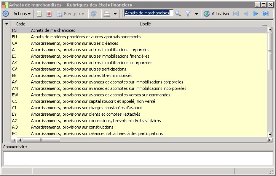Click the Enregistrer save button
The image size is (276, 176).
point(70,14)
